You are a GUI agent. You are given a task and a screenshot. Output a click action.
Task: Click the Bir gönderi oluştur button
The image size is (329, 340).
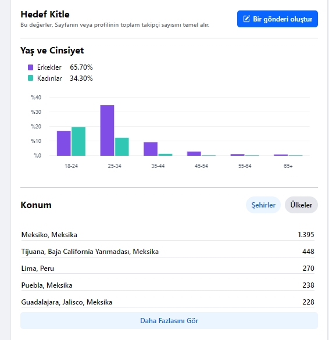tap(277, 19)
